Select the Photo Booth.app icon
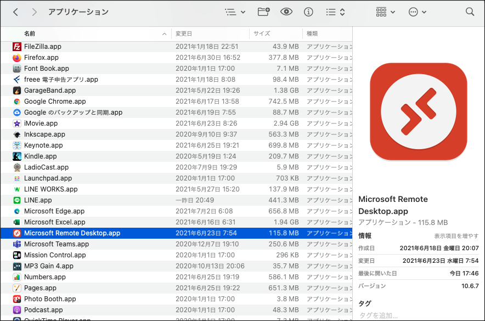This screenshot has width=485, height=321. [17, 299]
